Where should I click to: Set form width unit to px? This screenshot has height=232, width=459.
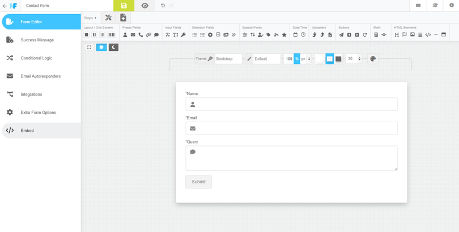pyautogui.click(x=303, y=59)
